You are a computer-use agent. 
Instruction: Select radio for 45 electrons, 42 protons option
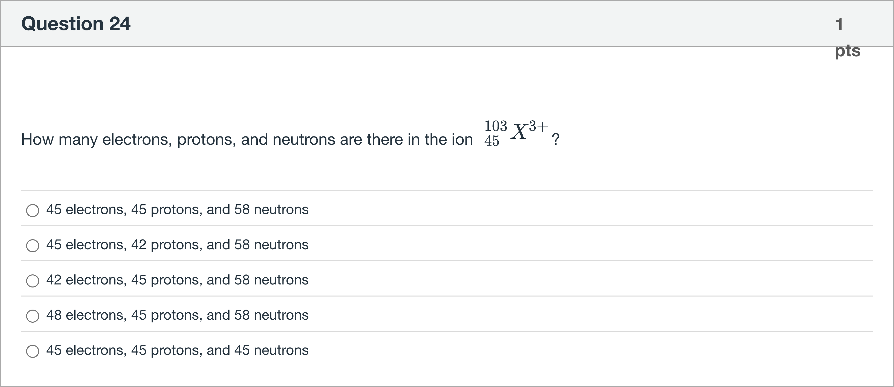[x=33, y=245]
